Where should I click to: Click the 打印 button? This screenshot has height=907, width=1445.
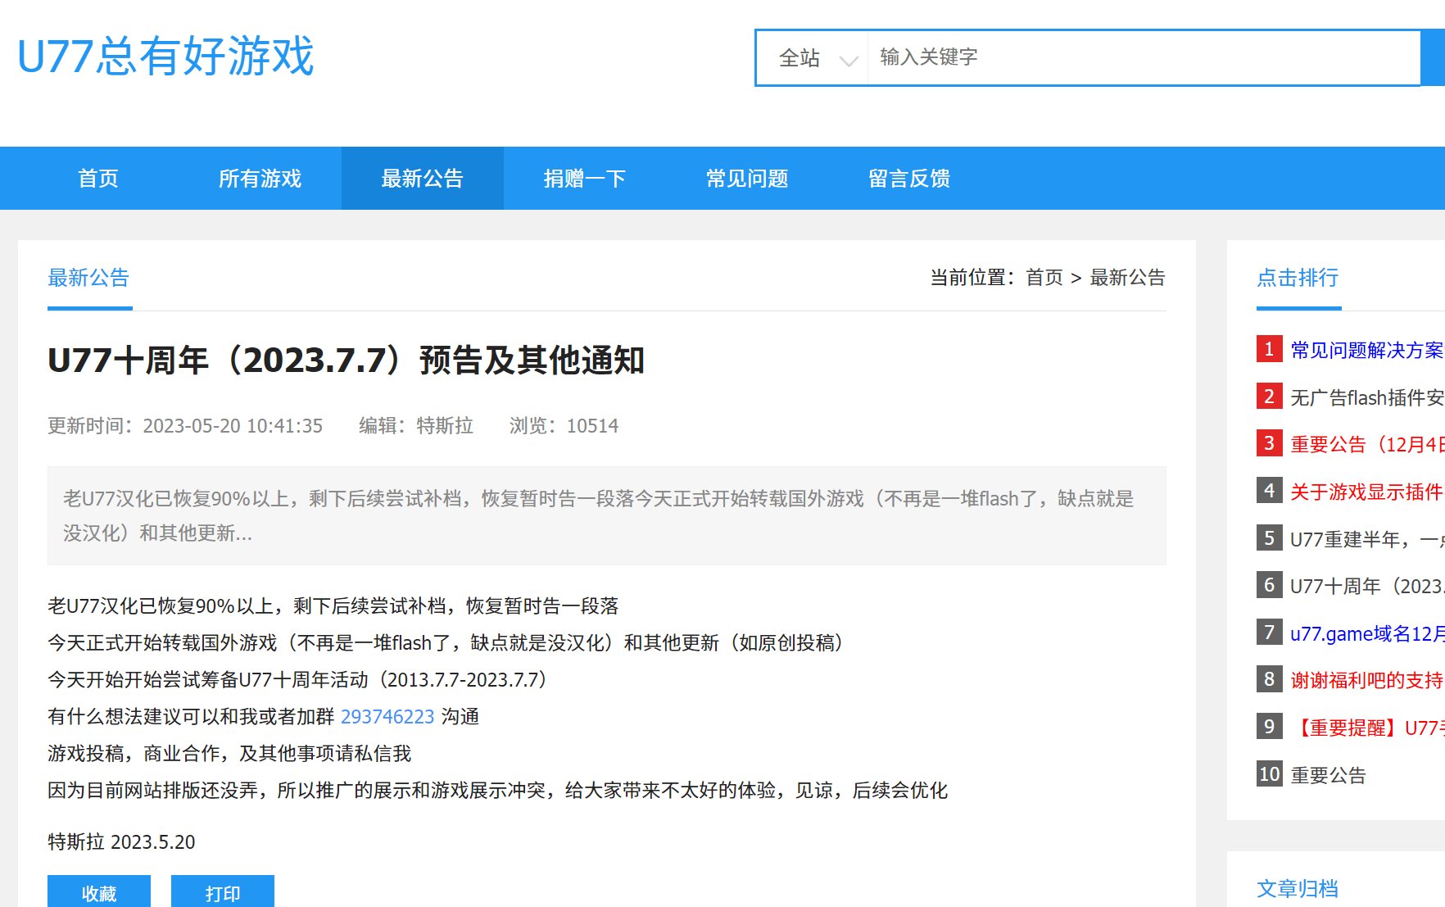(x=223, y=892)
